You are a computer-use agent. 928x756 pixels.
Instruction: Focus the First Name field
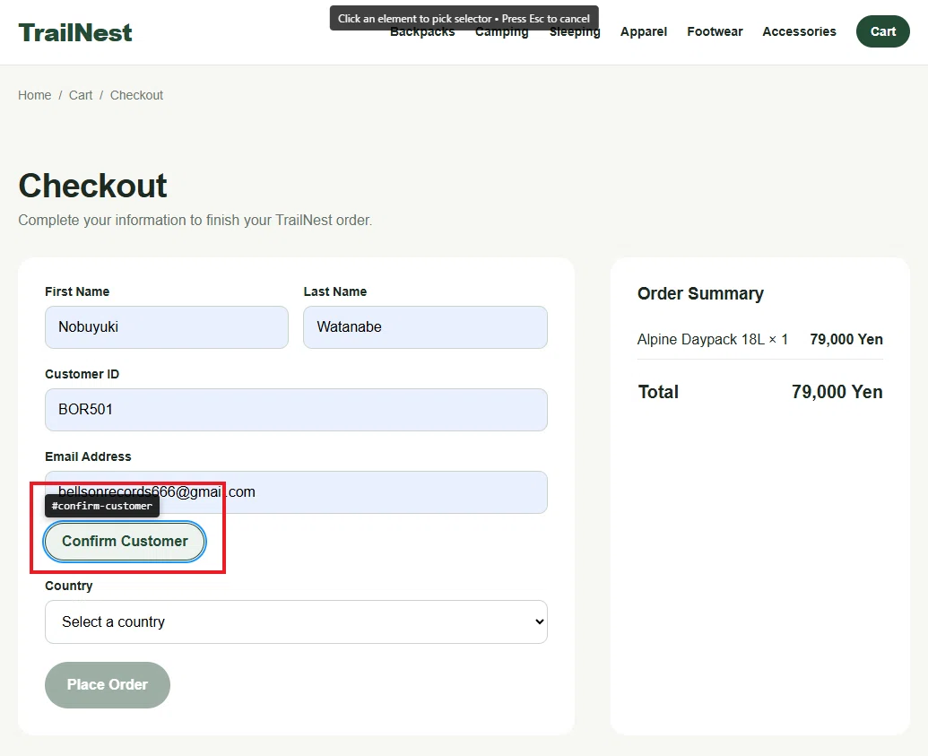click(x=166, y=326)
